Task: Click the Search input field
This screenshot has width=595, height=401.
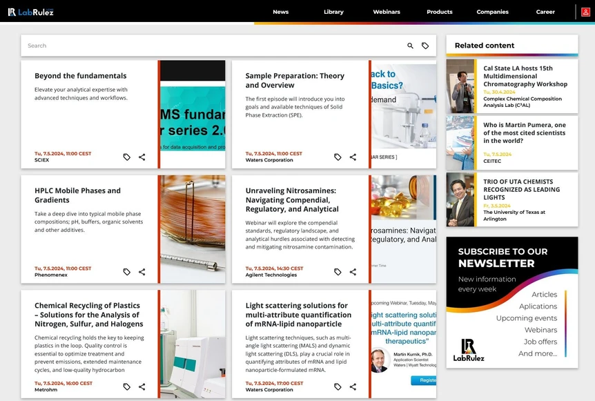Action: [x=207, y=46]
